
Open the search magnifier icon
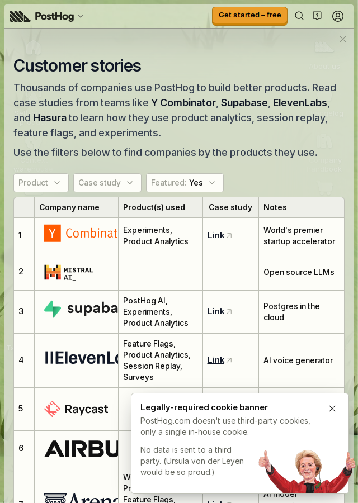299,16
